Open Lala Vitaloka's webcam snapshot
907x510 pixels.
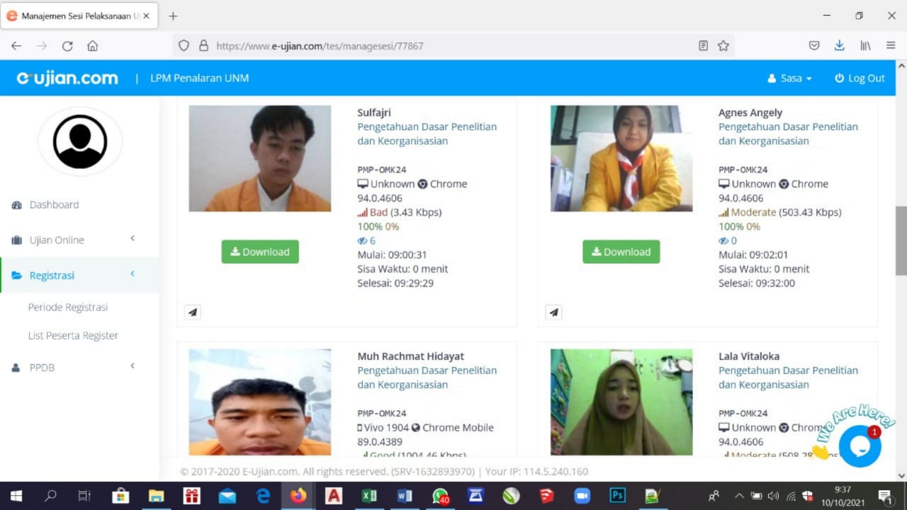(621, 402)
